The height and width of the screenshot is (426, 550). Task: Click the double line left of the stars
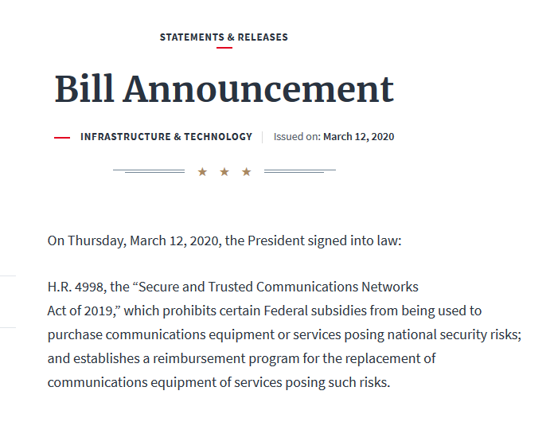click(x=149, y=170)
